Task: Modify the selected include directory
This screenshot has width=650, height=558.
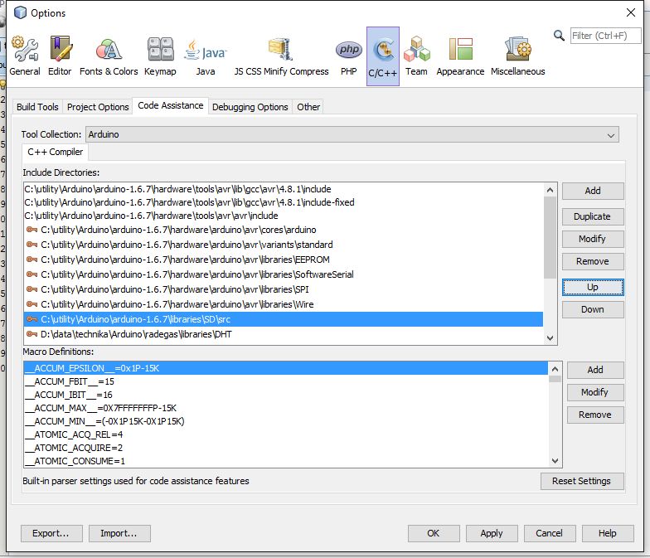Action: point(593,239)
